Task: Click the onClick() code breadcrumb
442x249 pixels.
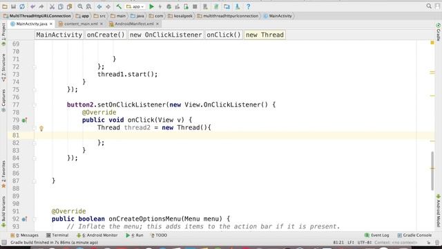Action: [x=224, y=35]
